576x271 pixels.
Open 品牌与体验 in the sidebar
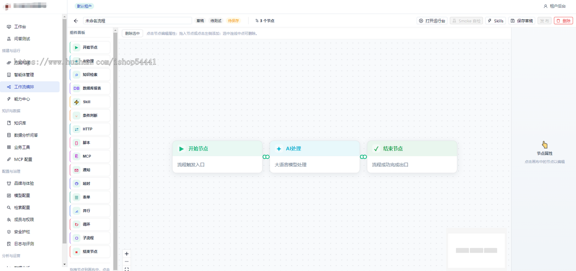tap(30, 184)
